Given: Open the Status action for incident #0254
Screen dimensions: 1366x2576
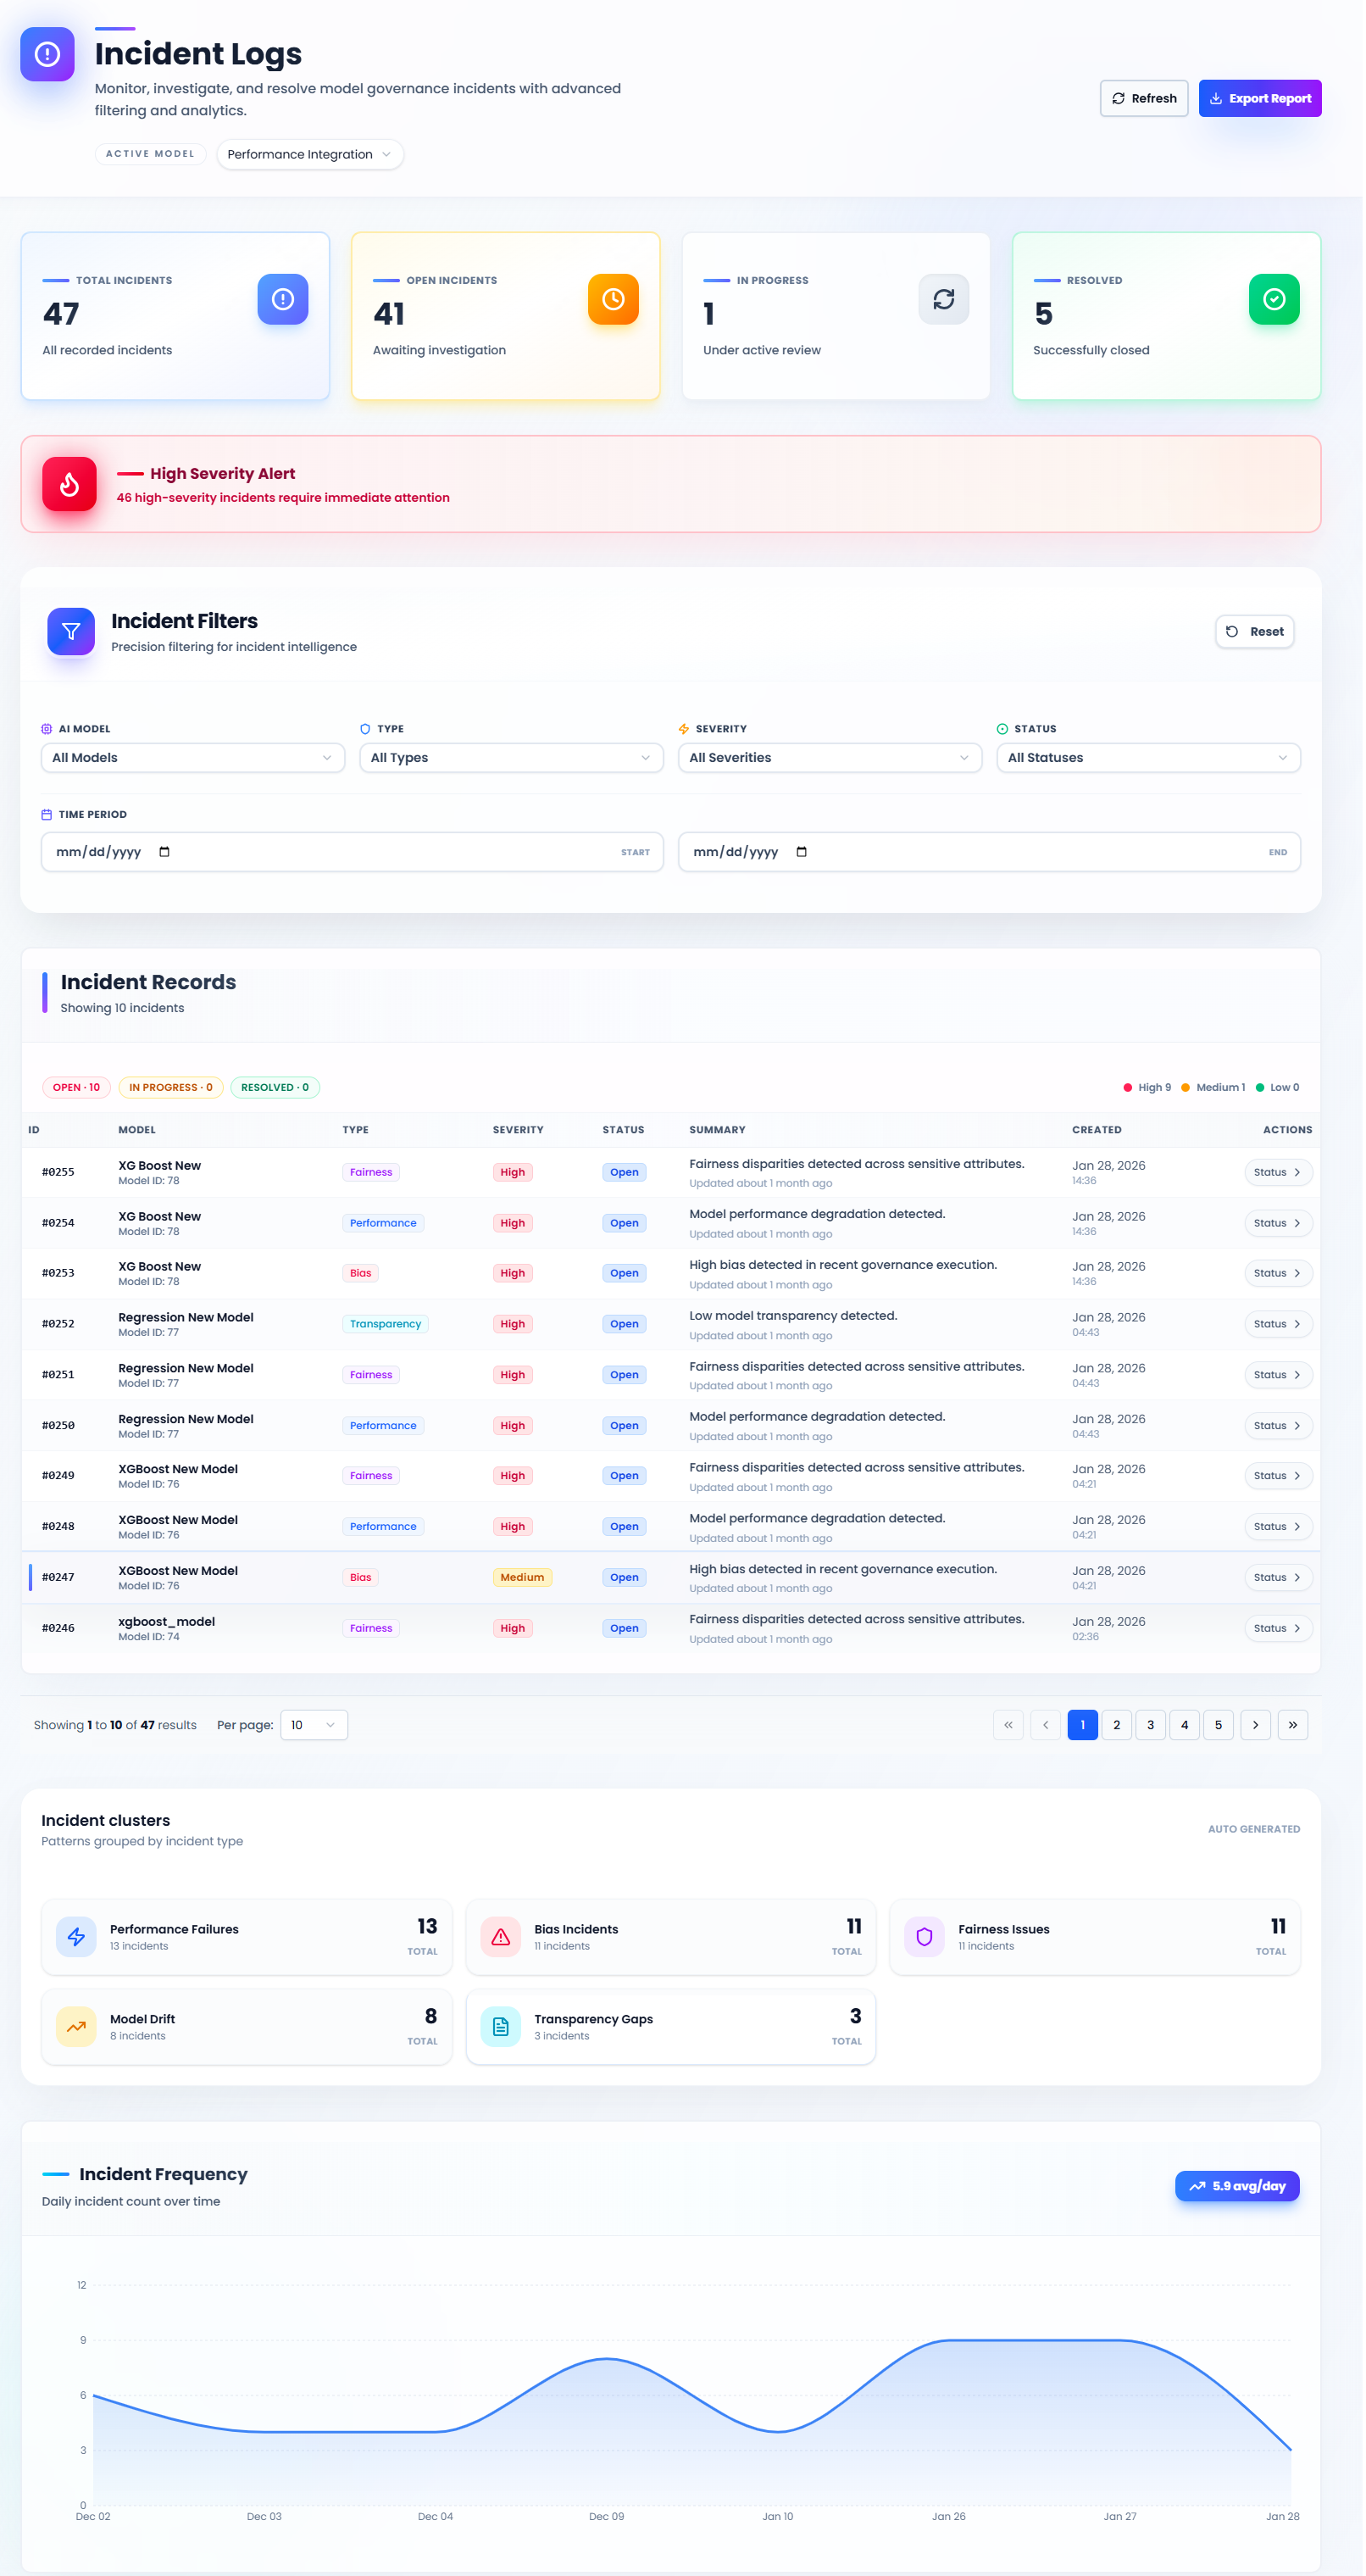Looking at the screenshot, I should (x=1279, y=1223).
